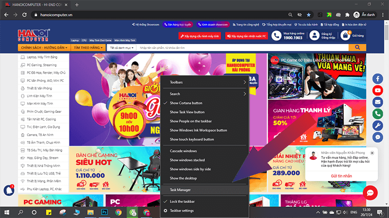Open File Explorer from the taskbar
This screenshot has height=218, width=389.
point(90,212)
